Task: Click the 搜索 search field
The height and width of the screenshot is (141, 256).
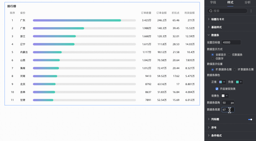Action: point(227,11)
